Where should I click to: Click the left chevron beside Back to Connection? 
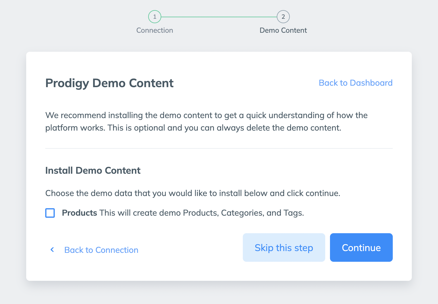coord(52,250)
